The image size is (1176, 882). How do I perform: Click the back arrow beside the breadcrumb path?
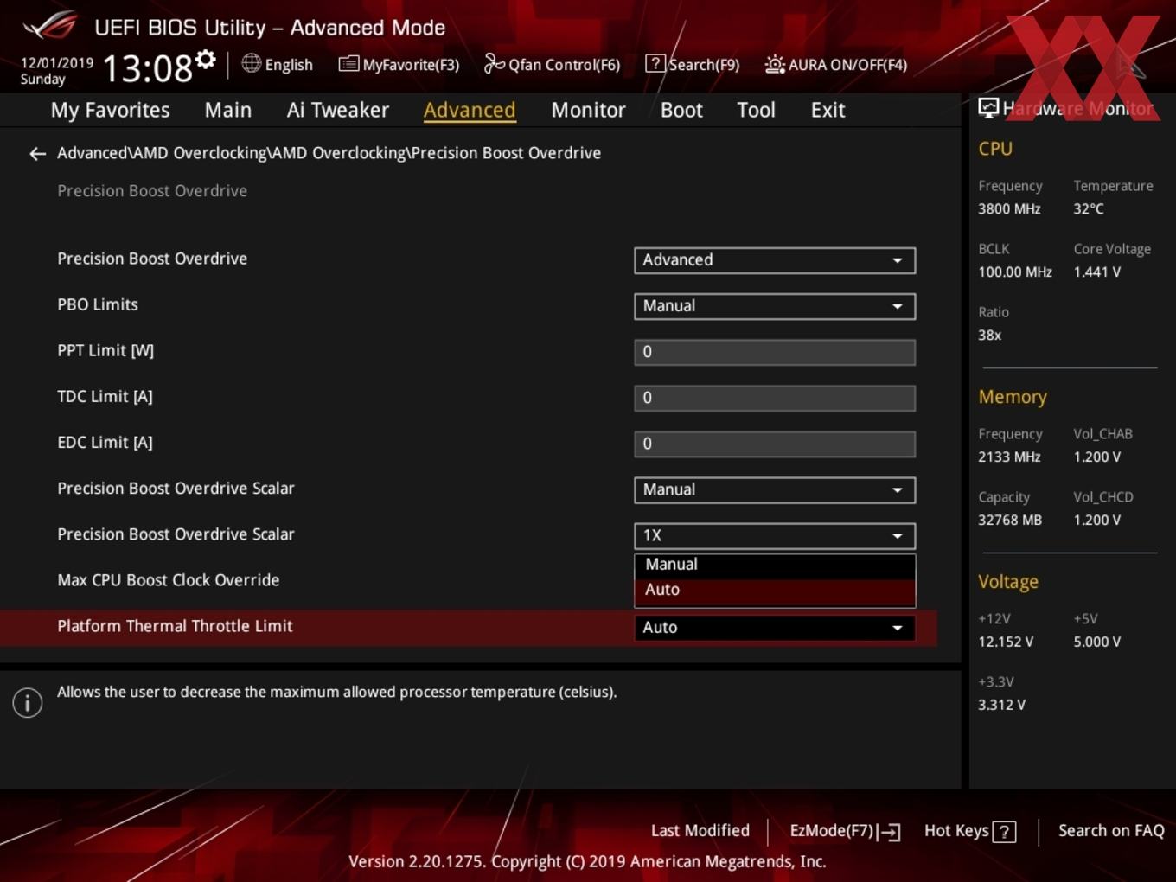click(x=37, y=154)
